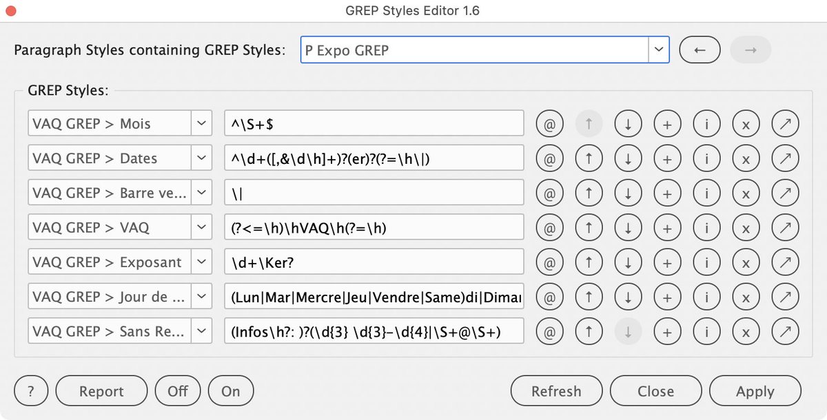The image size is (827, 420).
Task: Open the Mois character style dropdown
Action: point(202,123)
